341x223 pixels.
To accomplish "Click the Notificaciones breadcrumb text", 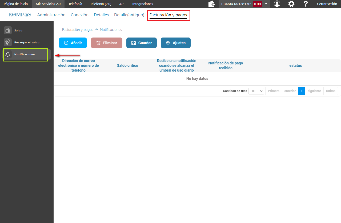I will point(111,30).
